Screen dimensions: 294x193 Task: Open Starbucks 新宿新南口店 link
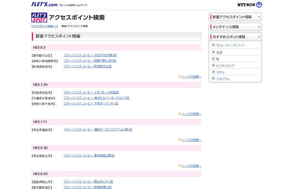click(x=88, y=187)
